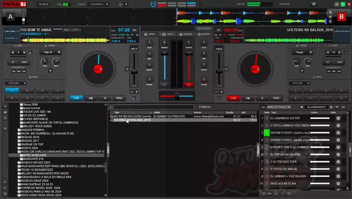Double loop length with right arrow on right deck
Image resolution: width=352 pixels, height=199 pixels.
coord(339,52)
